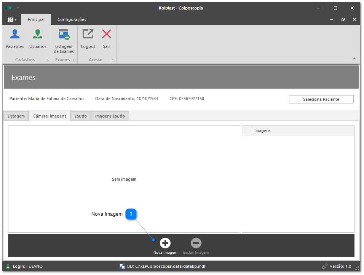Image resolution: width=364 pixels, height=275 pixels.
Task: Click the Logout icon
Action: [88, 35]
